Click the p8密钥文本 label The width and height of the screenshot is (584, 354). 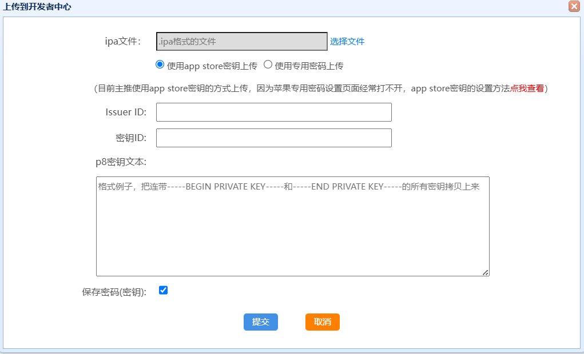[x=121, y=162]
